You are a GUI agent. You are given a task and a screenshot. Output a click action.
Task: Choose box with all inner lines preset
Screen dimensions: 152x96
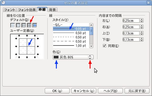pyautogui.click(x=29, y=25)
